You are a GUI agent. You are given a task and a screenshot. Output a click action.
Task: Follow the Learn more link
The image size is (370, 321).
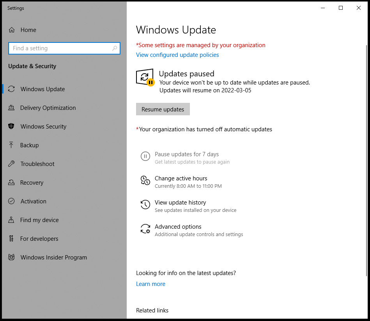tap(150, 284)
